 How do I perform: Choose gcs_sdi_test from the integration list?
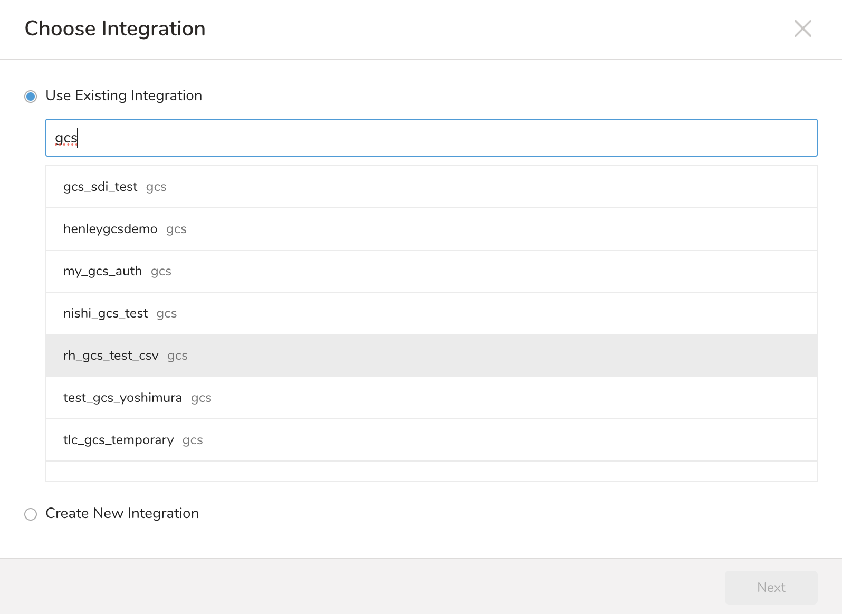100,187
